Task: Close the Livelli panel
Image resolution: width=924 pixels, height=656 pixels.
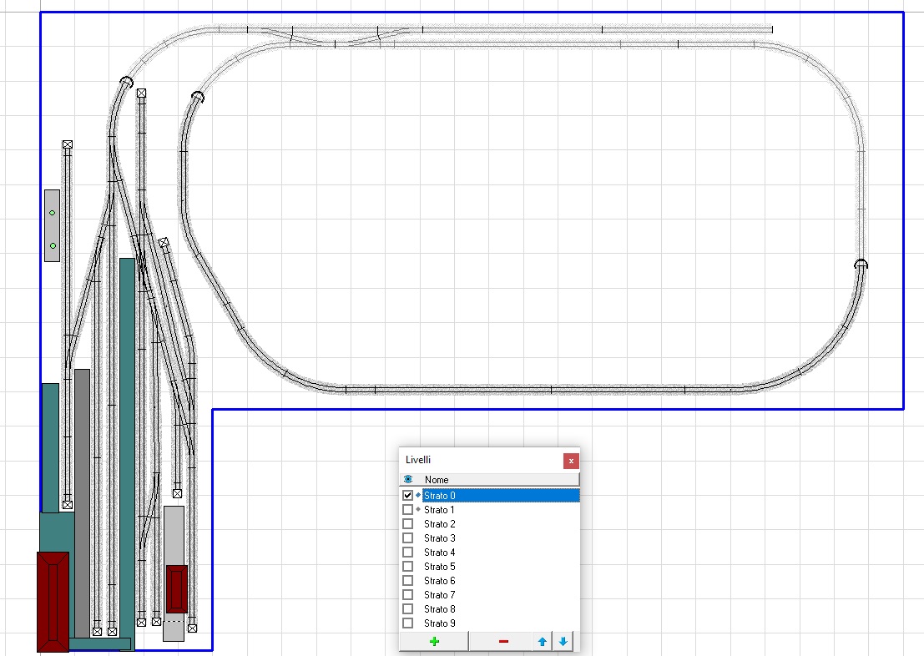Action: (x=570, y=461)
